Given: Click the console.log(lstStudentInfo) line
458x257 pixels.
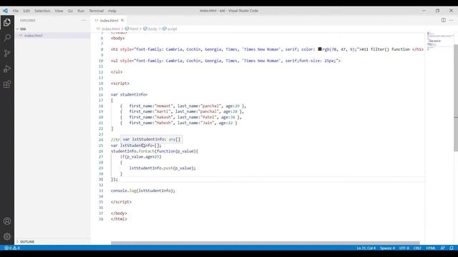Looking at the screenshot, I should pos(143,191).
